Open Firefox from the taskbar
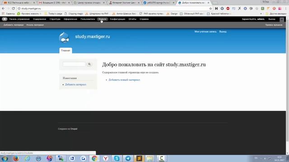289x162 pixels. pos(16,158)
